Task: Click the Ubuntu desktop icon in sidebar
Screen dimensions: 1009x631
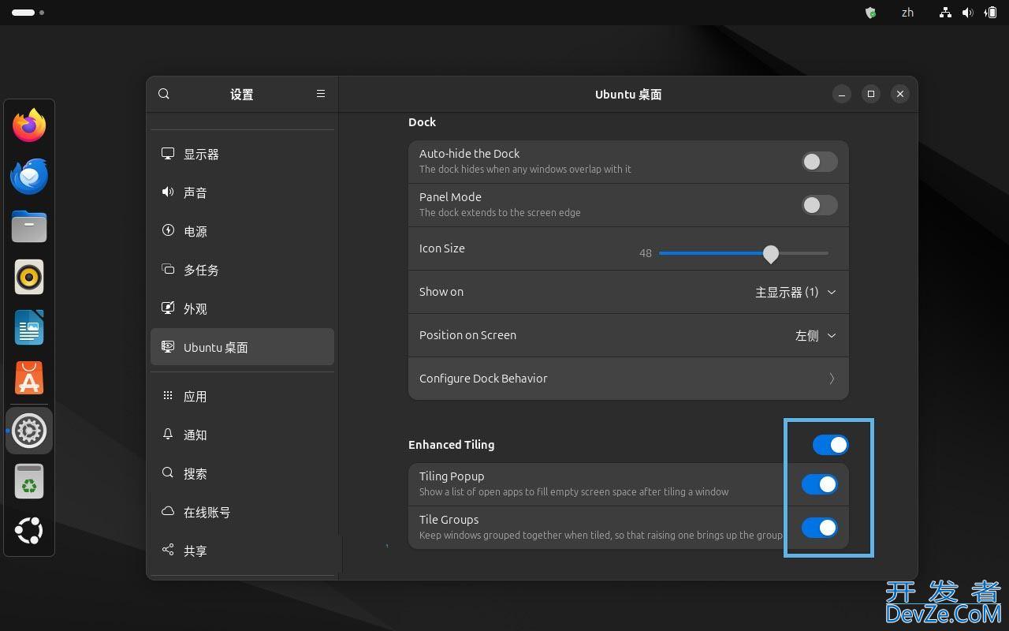Action: click(168, 346)
